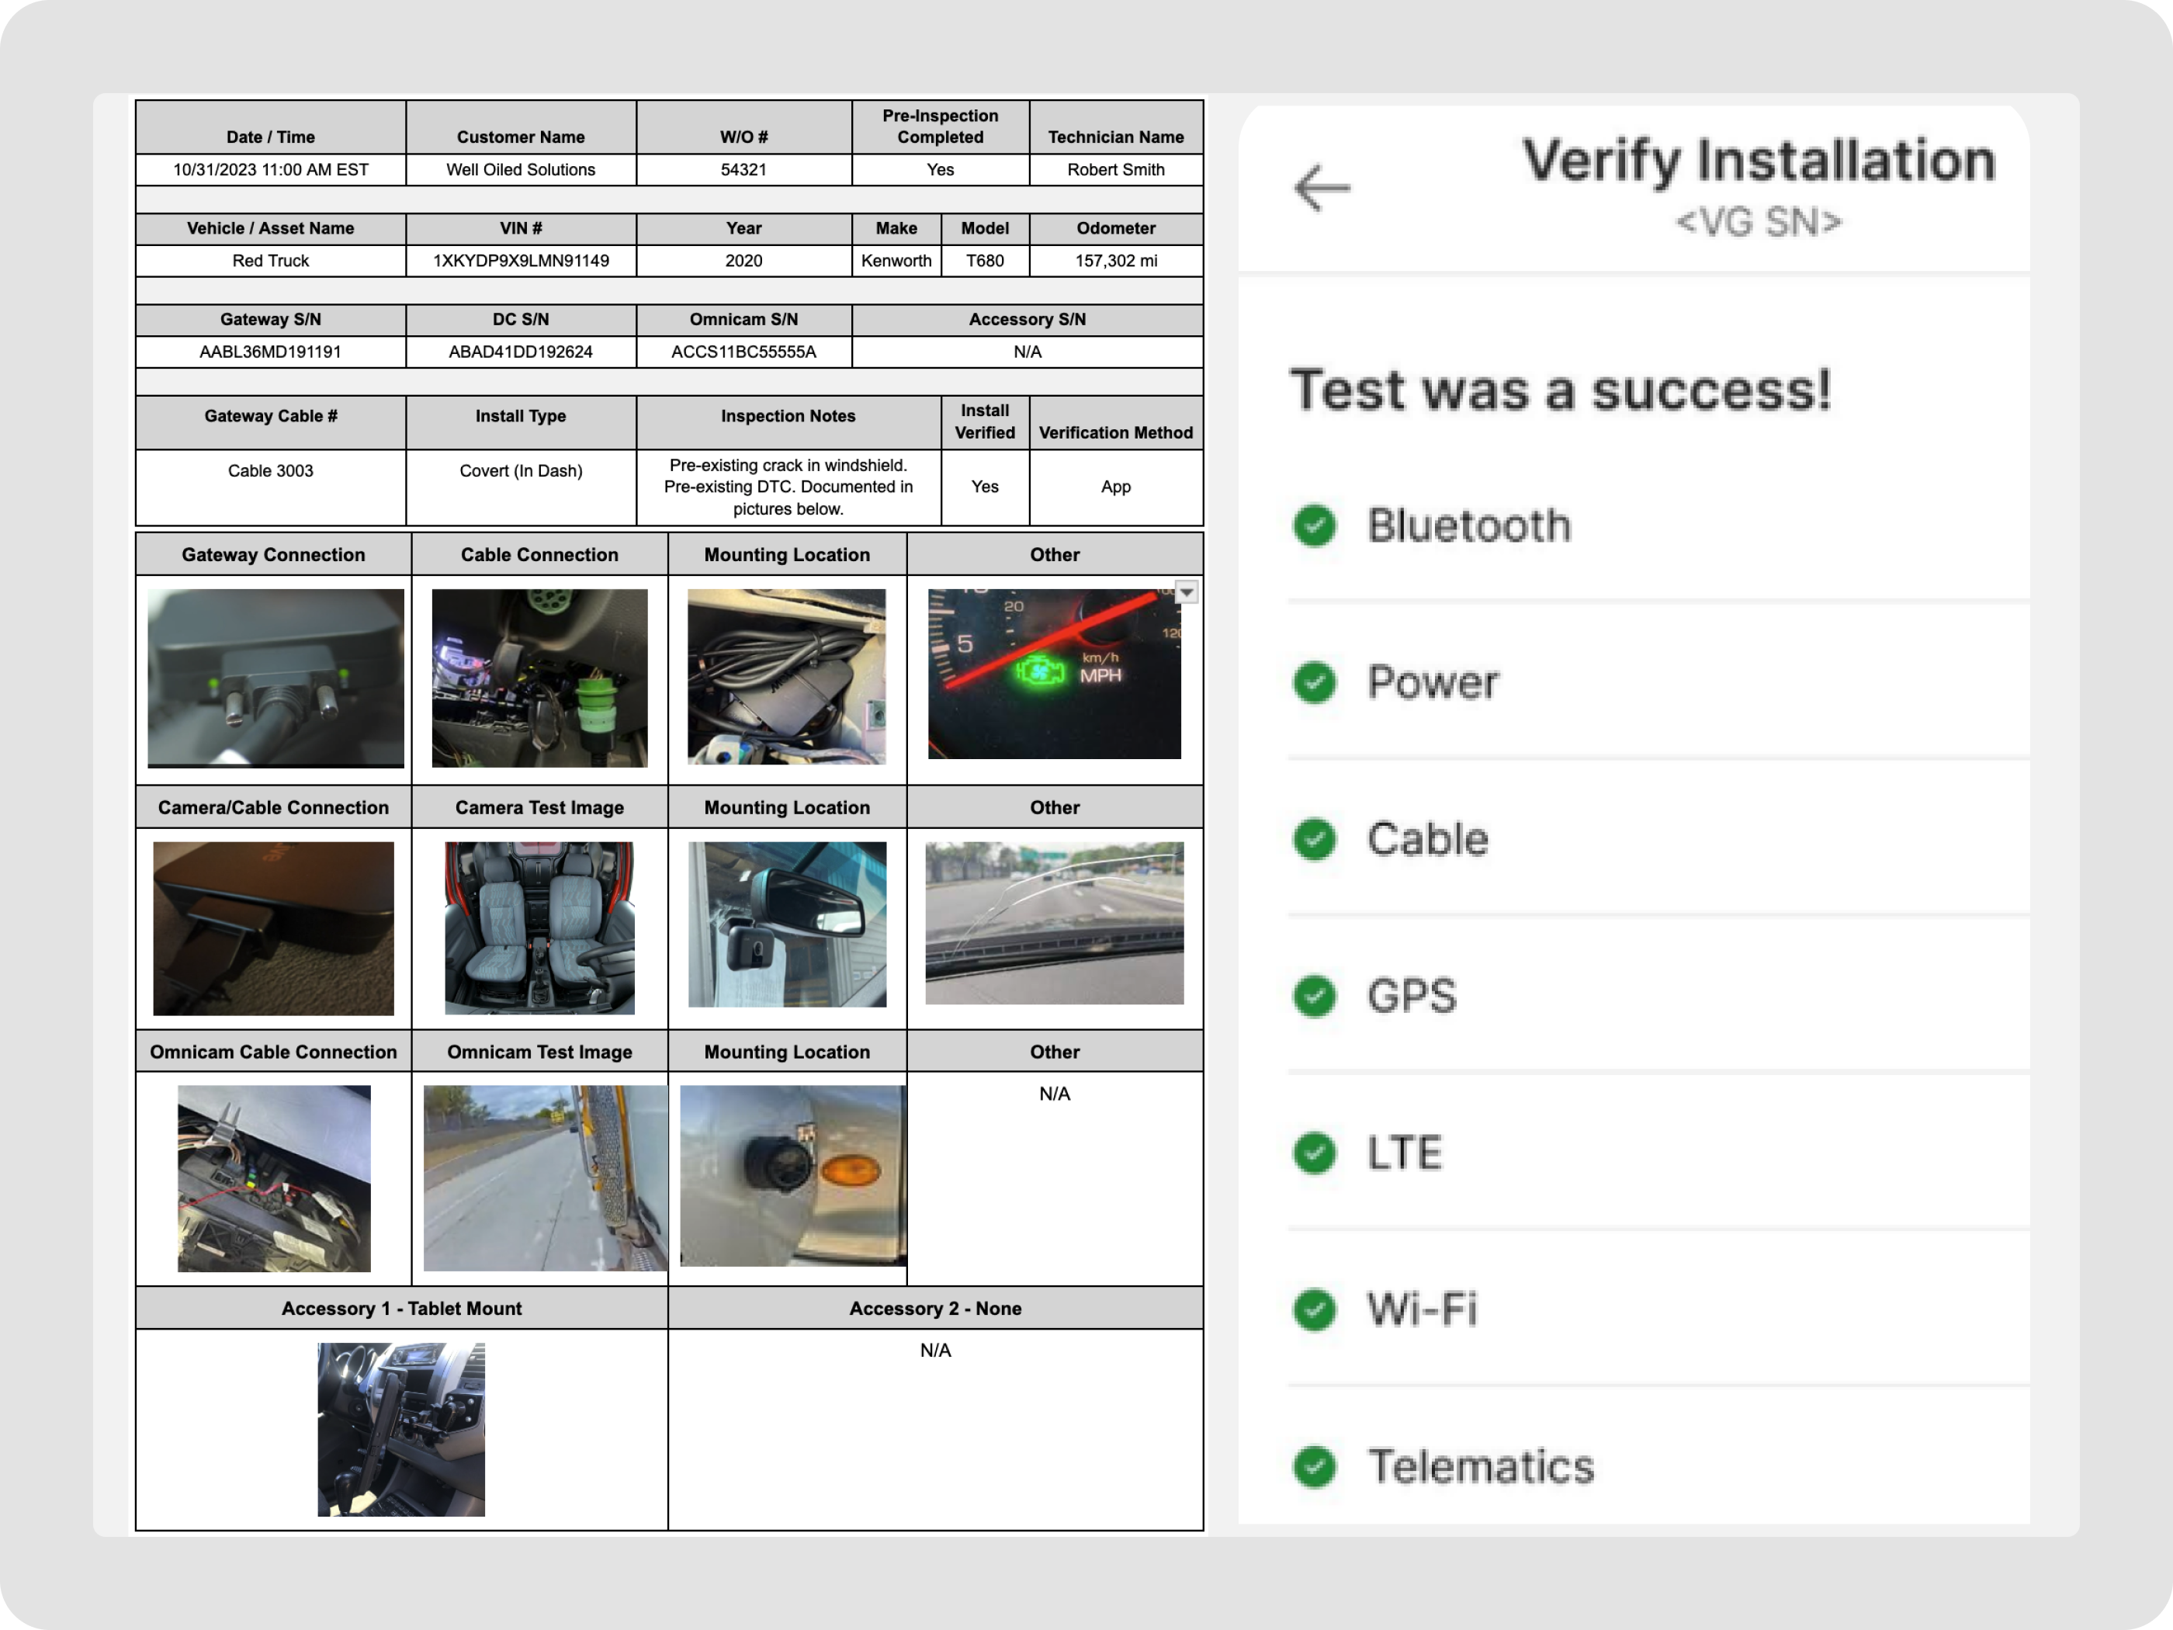Click the back arrow in Verify Installation
The width and height of the screenshot is (2173, 1630).
(x=1322, y=187)
